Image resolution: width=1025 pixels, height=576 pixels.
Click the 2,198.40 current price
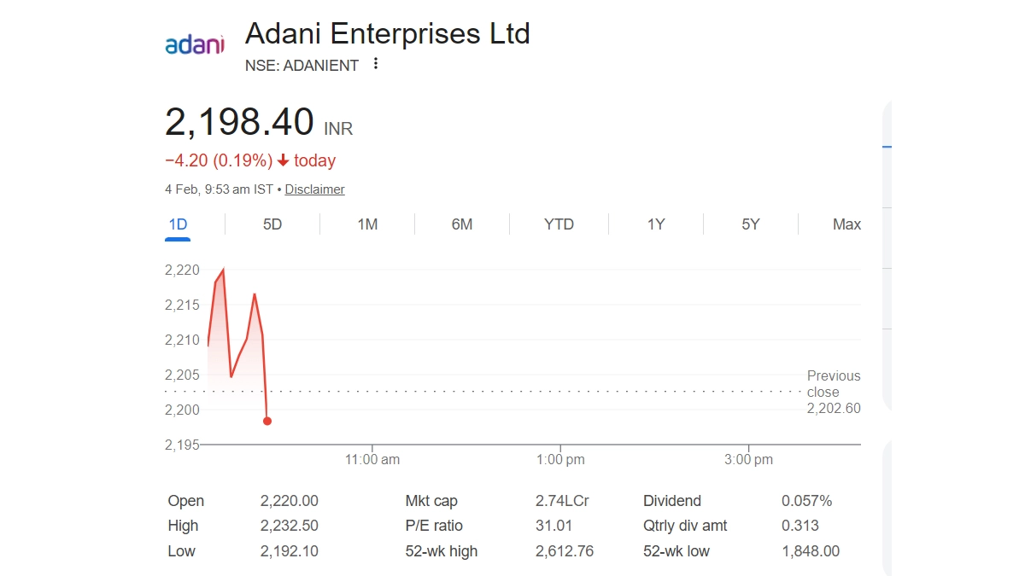coord(239,123)
